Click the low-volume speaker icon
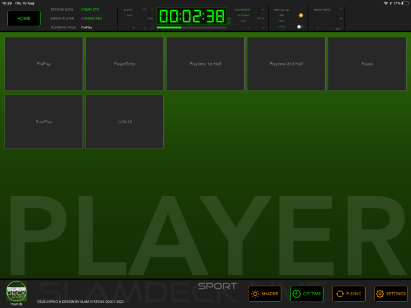The image size is (411, 308). 145,28
